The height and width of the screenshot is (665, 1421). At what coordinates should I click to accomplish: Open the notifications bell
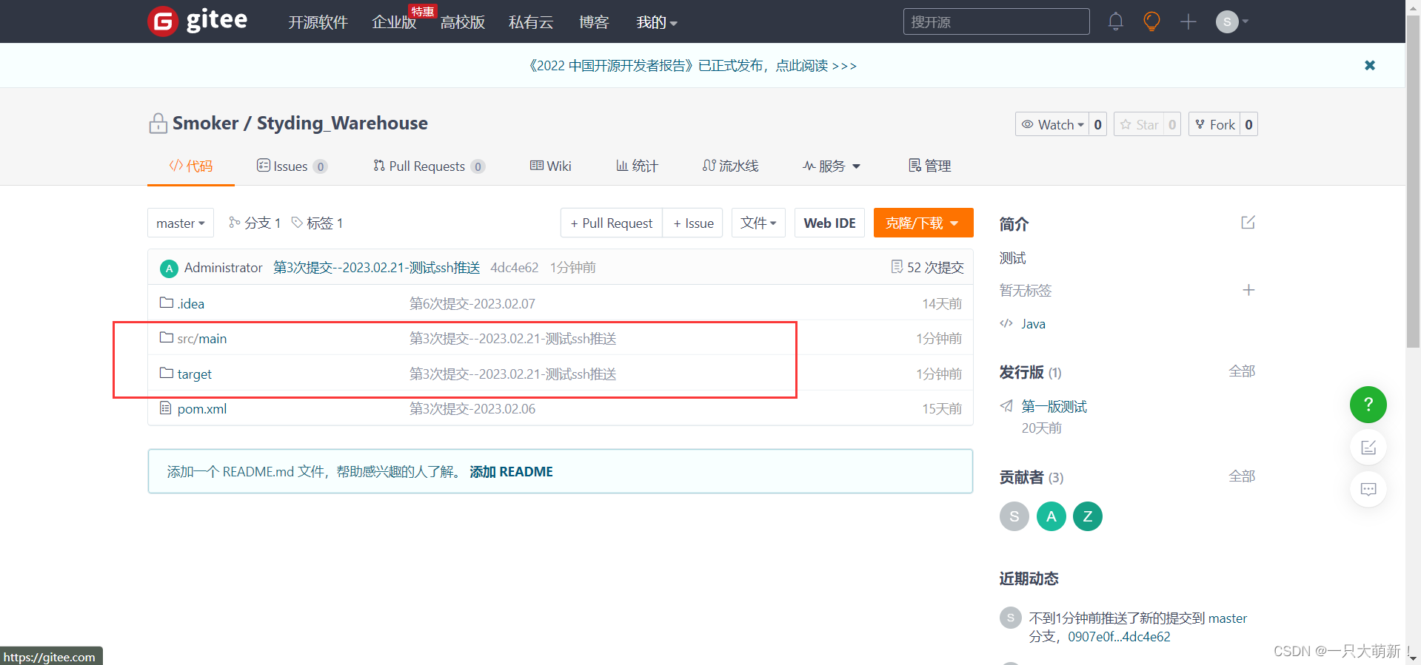[x=1115, y=21]
